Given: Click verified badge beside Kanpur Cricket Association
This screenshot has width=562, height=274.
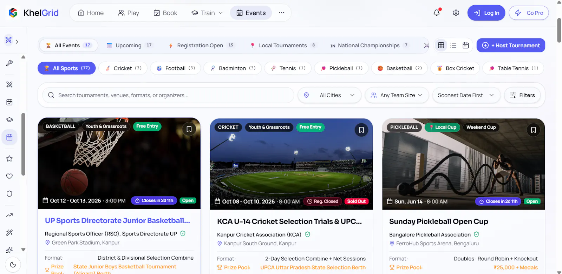Looking at the screenshot, I should (308, 234).
